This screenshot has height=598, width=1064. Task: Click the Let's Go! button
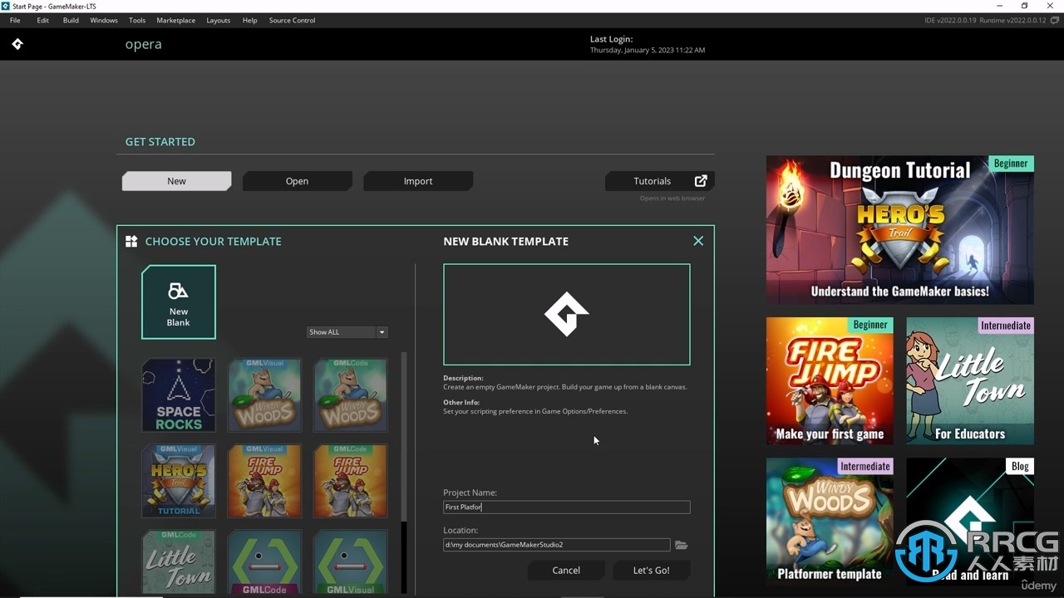(x=652, y=570)
